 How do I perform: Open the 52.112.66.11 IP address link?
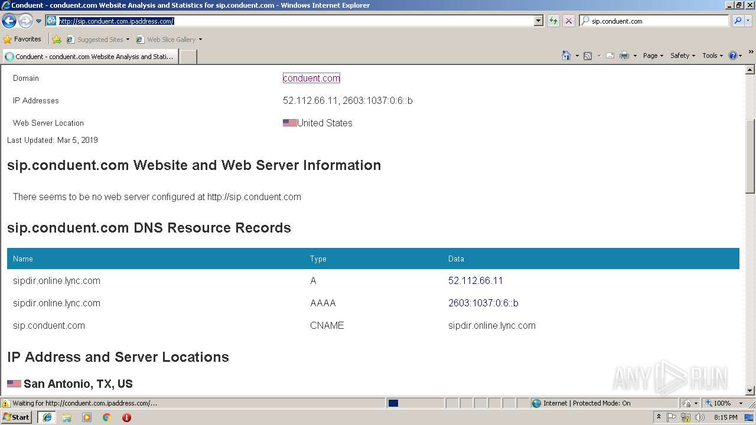tap(475, 280)
